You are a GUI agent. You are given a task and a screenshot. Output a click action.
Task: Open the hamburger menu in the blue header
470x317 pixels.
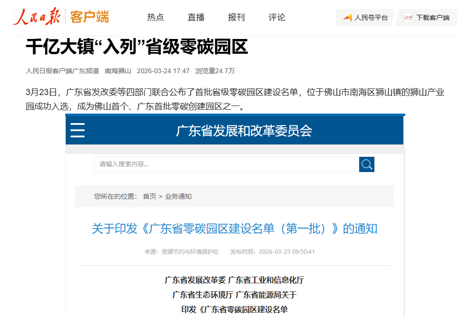78,130
